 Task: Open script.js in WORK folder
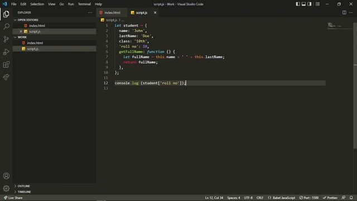[x=55, y=49]
